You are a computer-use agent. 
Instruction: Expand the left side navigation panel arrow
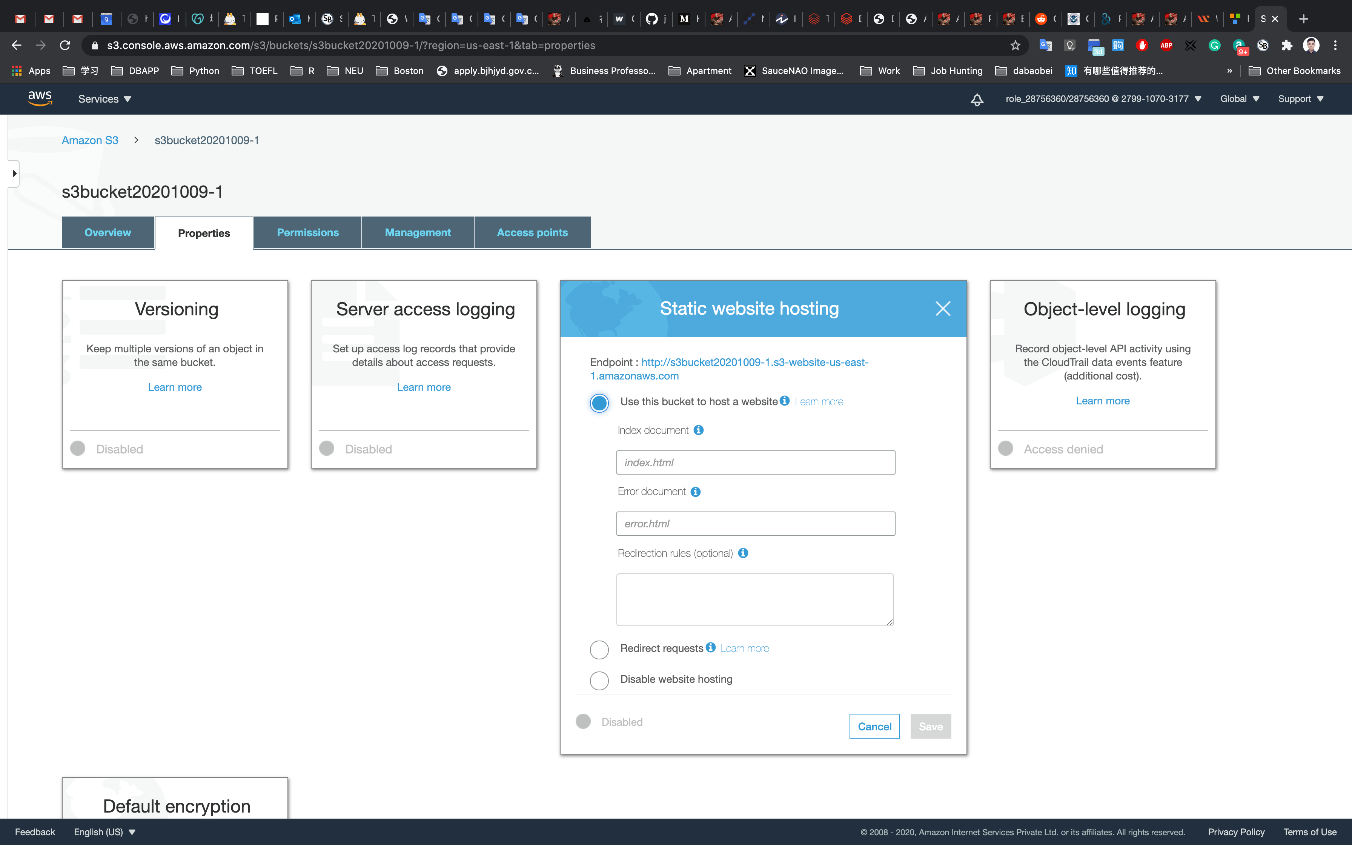14,173
